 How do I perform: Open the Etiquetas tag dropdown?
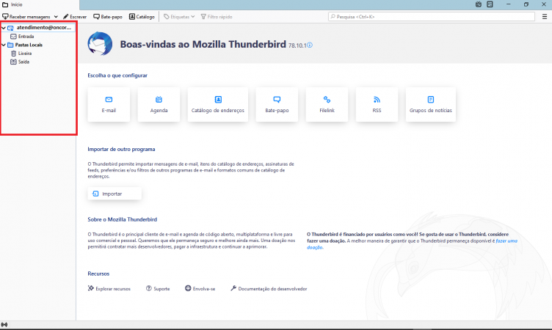pyautogui.click(x=179, y=17)
